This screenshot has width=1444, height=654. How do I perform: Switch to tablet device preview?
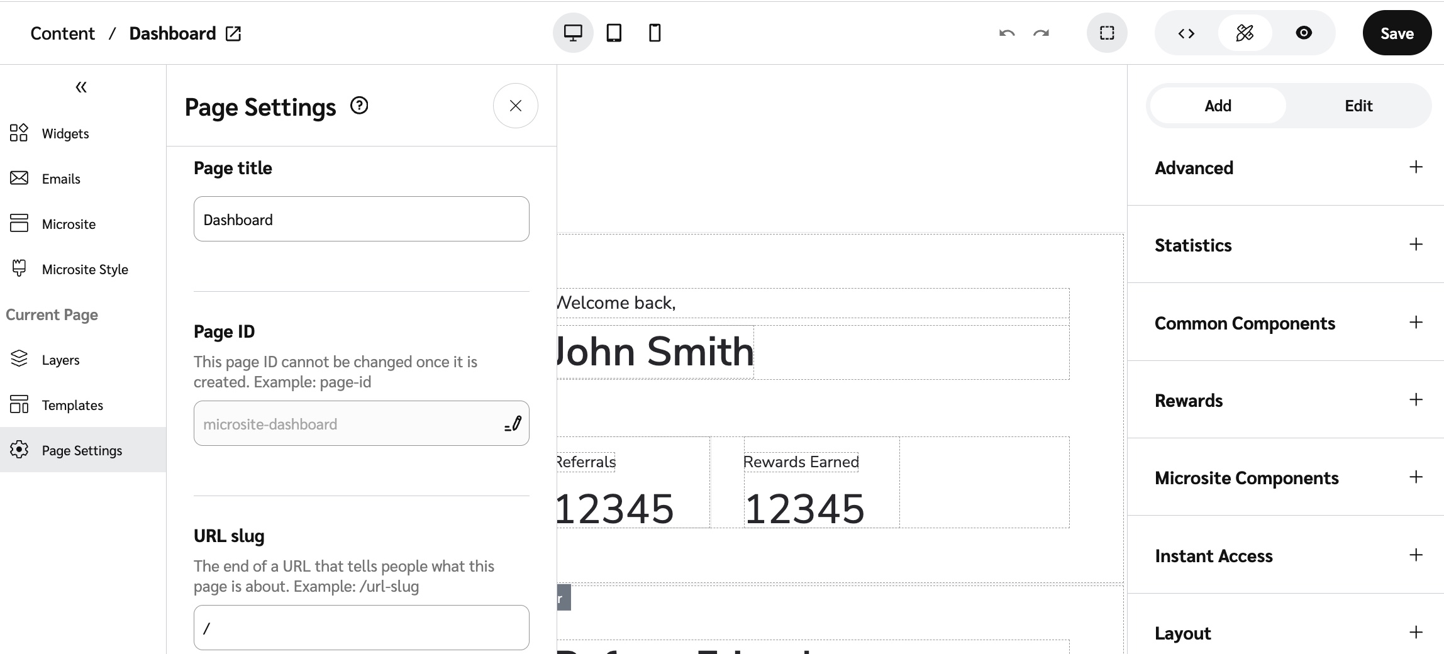[614, 33]
